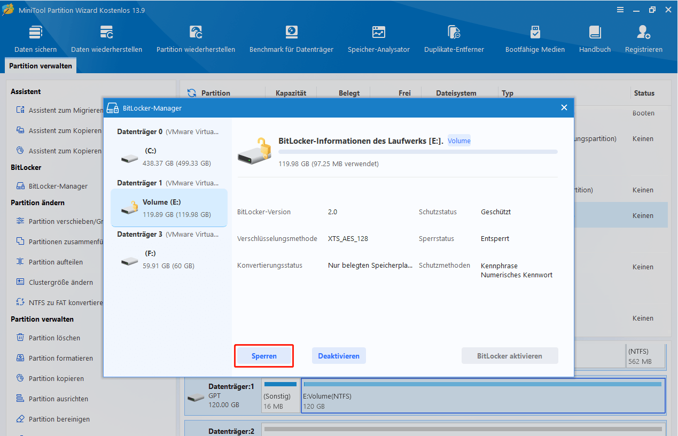Select the (NTFS) 562 MB partition block

pyautogui.click(x=646, y=357)
